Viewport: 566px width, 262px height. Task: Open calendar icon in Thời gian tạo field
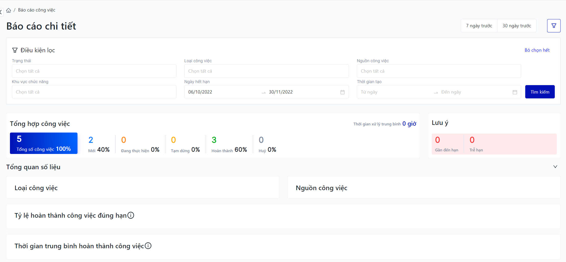pos(515,92)
